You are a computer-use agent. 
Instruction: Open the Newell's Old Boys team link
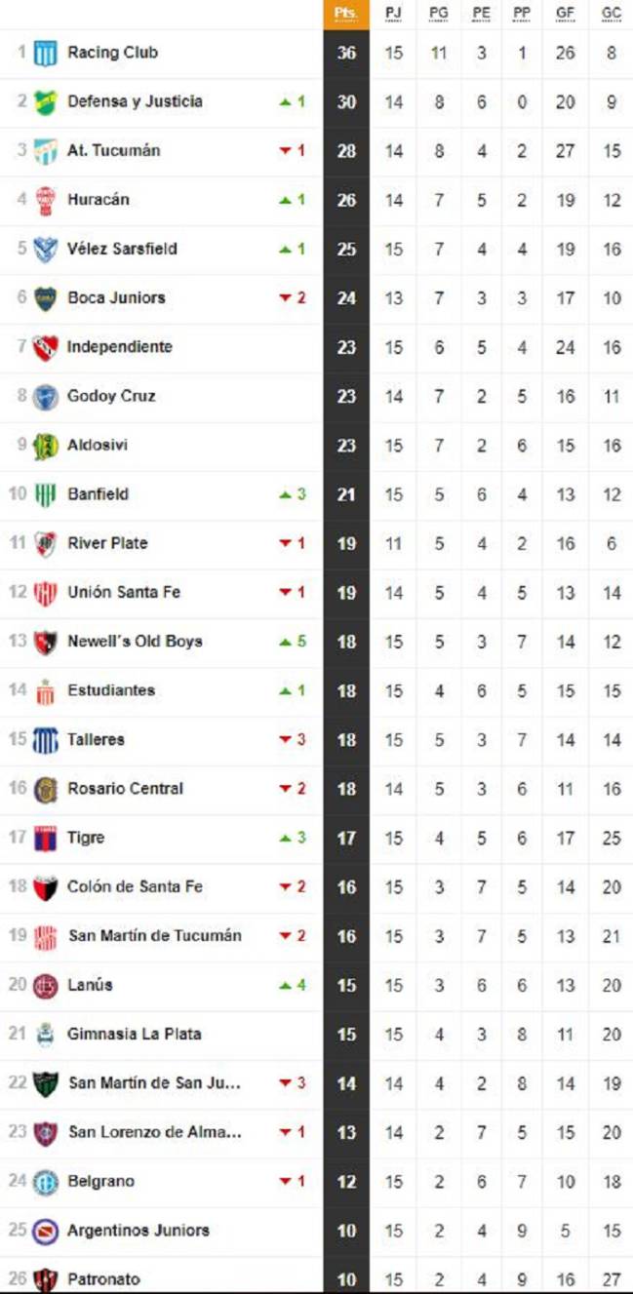pos(135,642)
